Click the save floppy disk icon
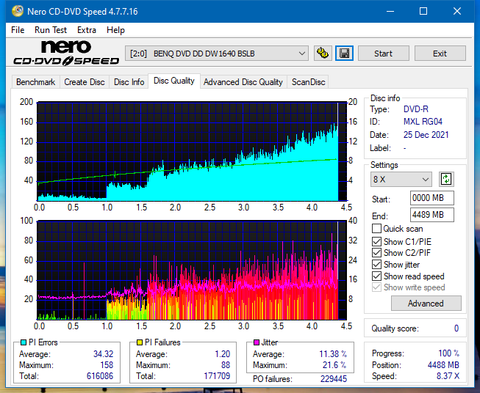 [x=344, y=54]
